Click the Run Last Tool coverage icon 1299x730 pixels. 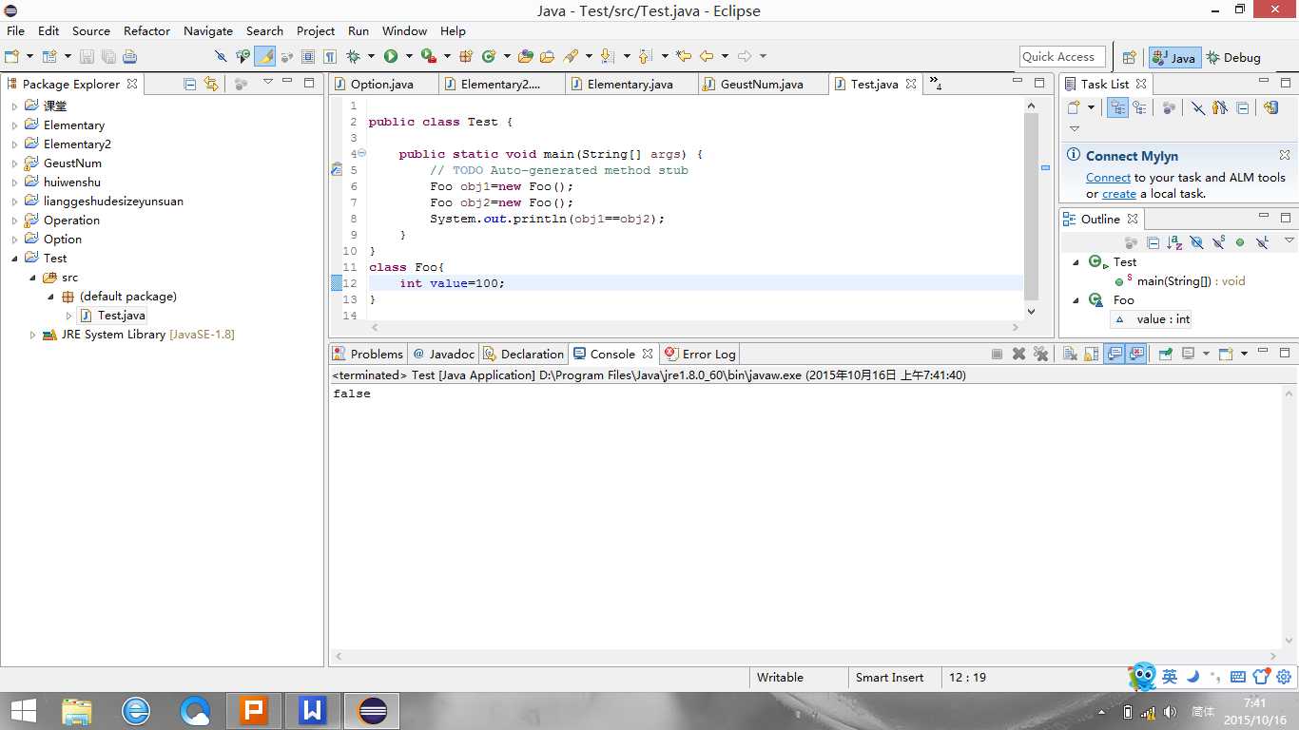(429, 56)
